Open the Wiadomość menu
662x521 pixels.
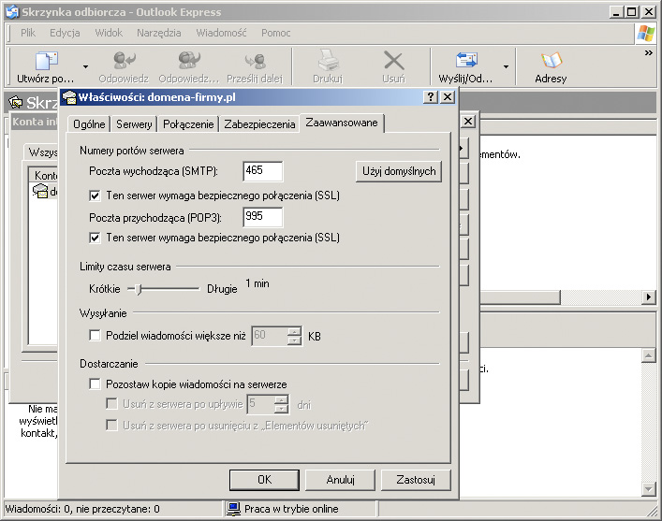tap(221, 33)
